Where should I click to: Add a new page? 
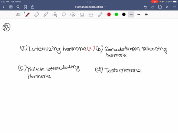tap(160, 7)
